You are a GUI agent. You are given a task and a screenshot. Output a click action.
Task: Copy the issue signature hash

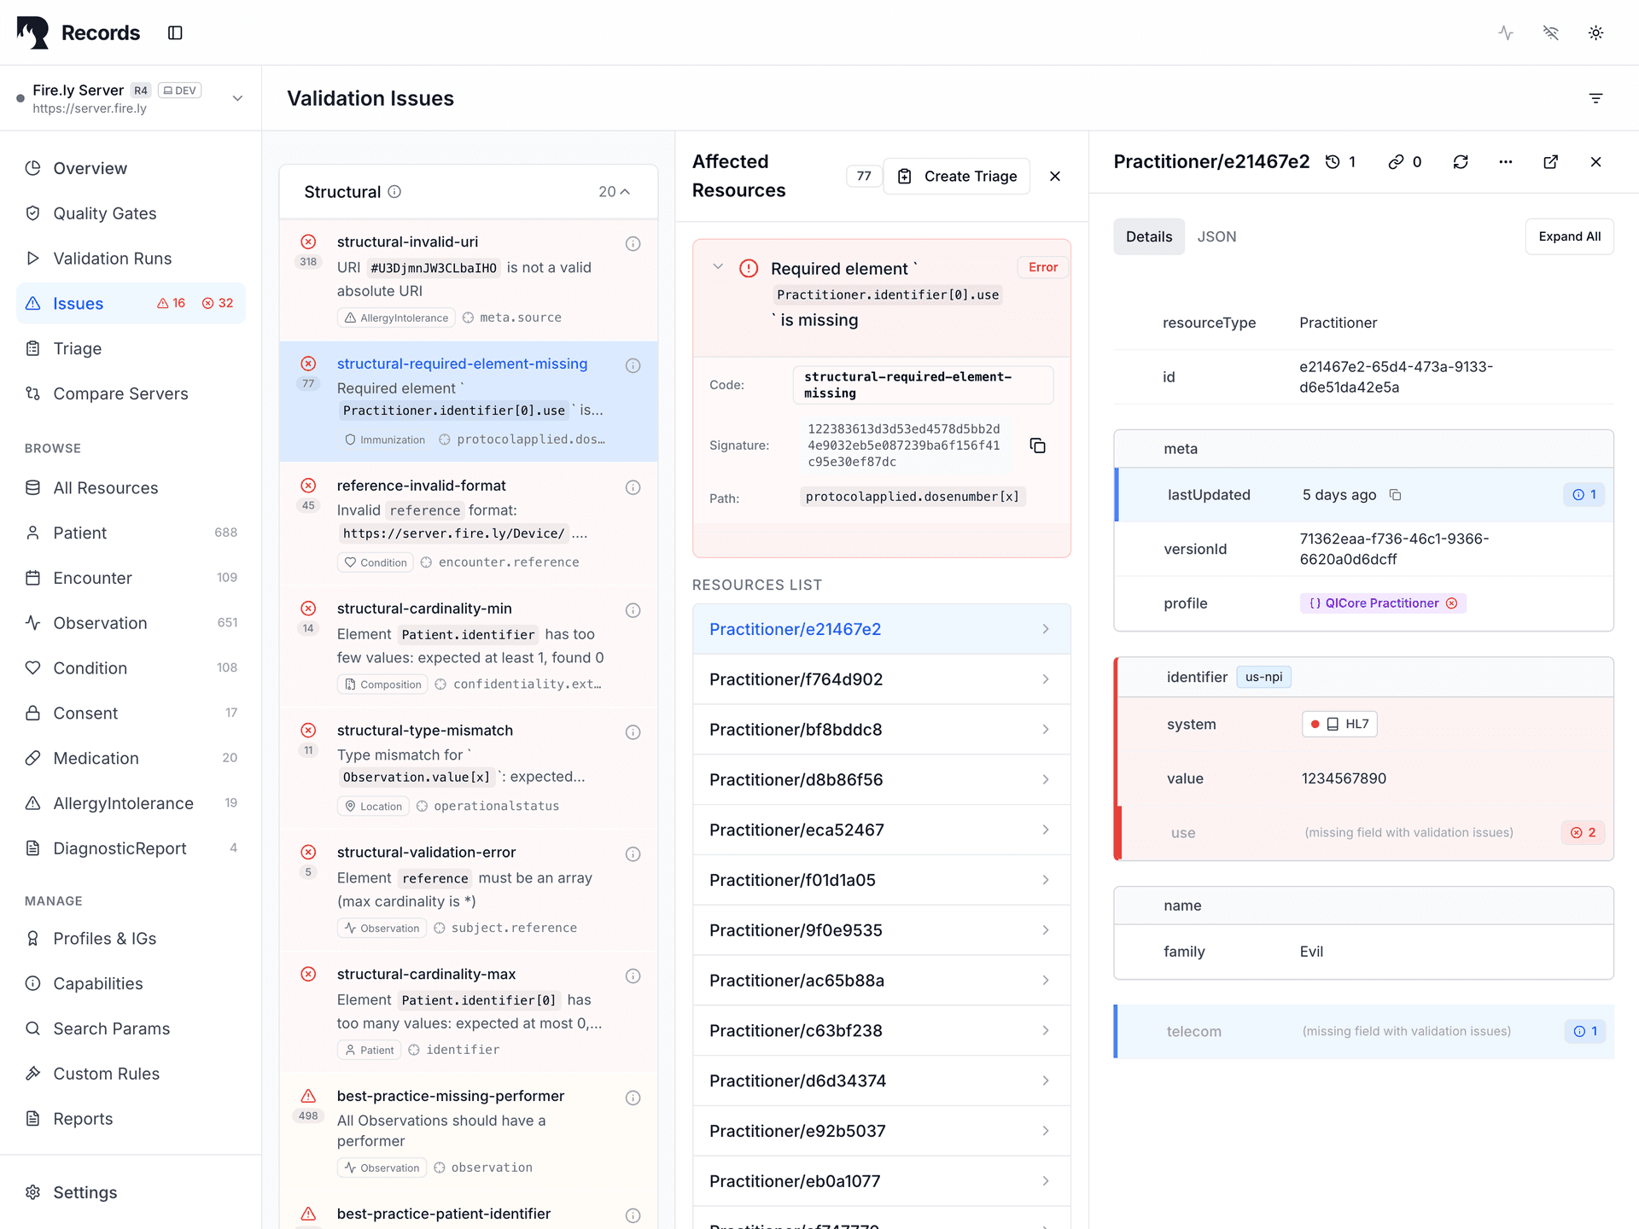click(1037, 445)
